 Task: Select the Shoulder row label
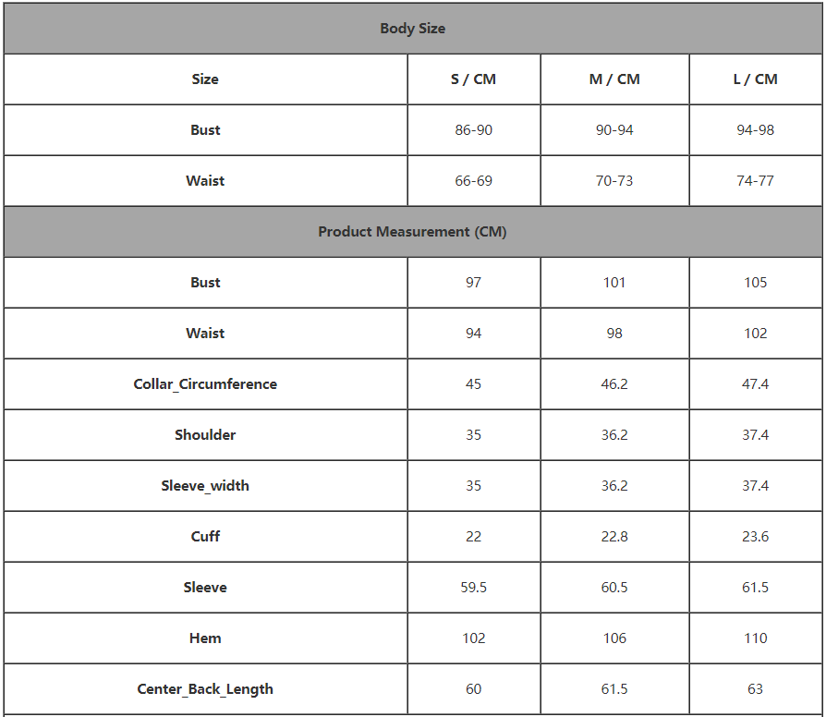[205, 434]
